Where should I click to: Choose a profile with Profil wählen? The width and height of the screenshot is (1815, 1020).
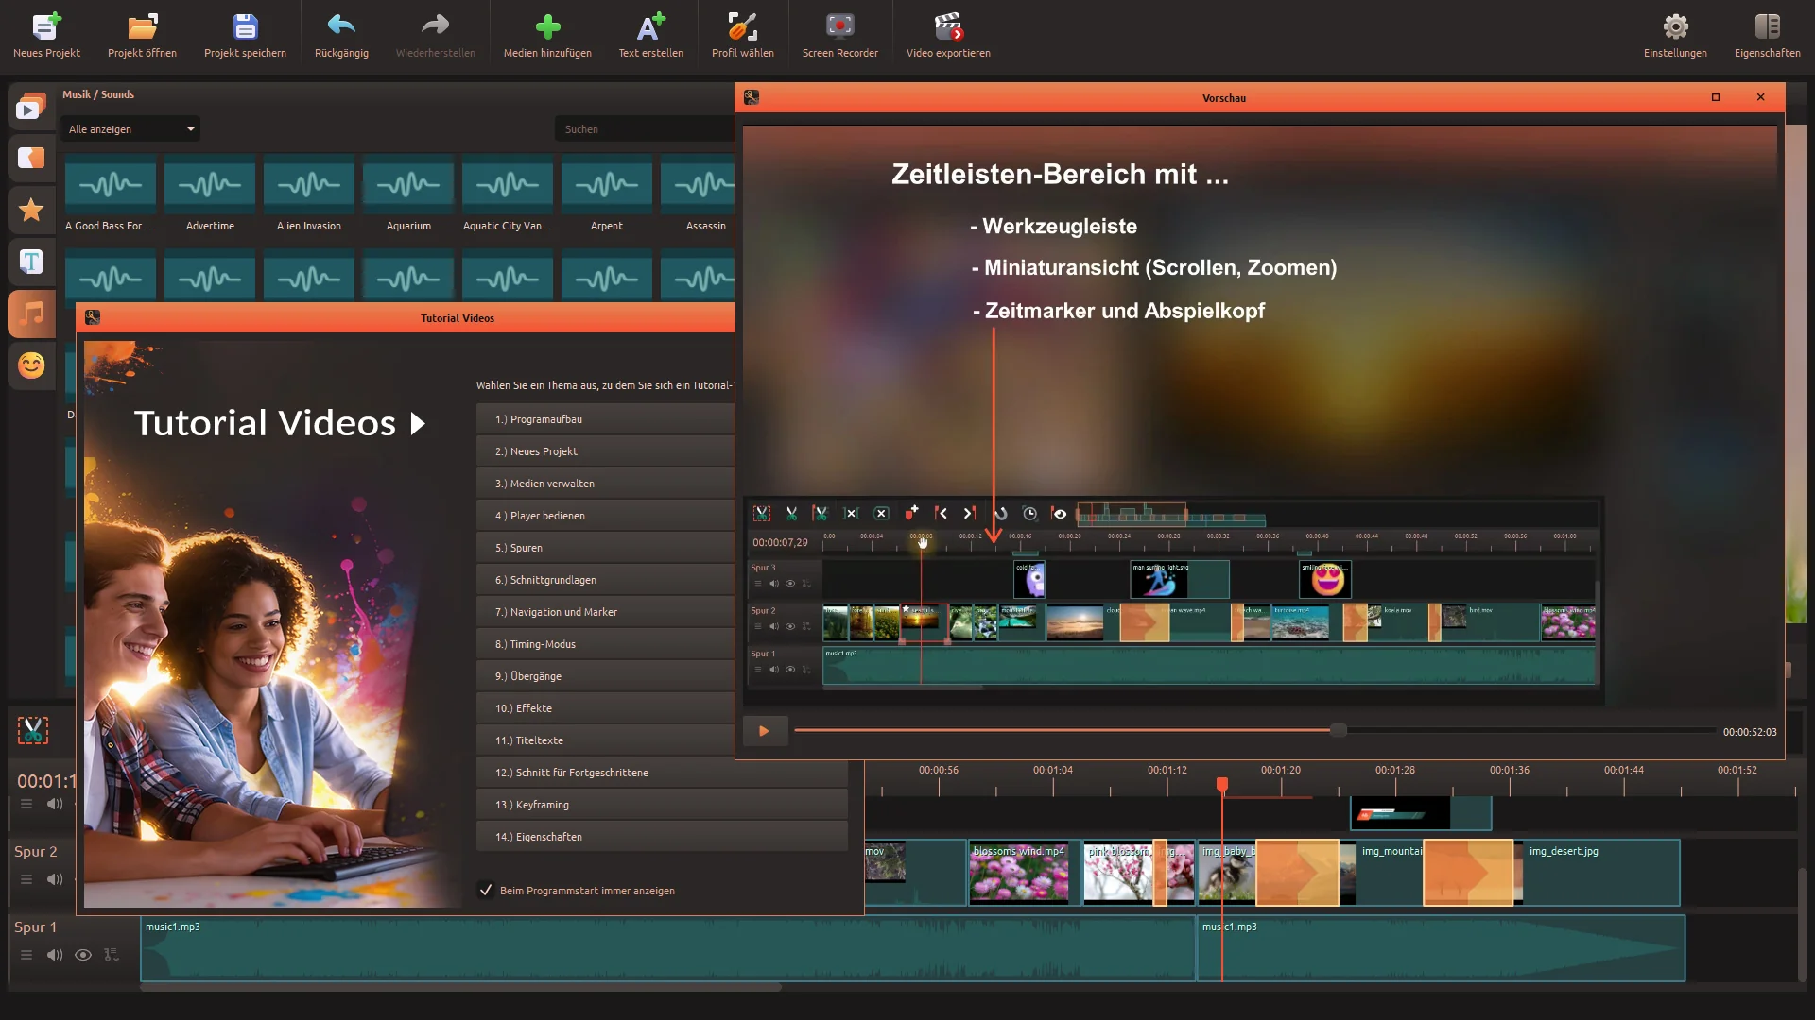742,36
